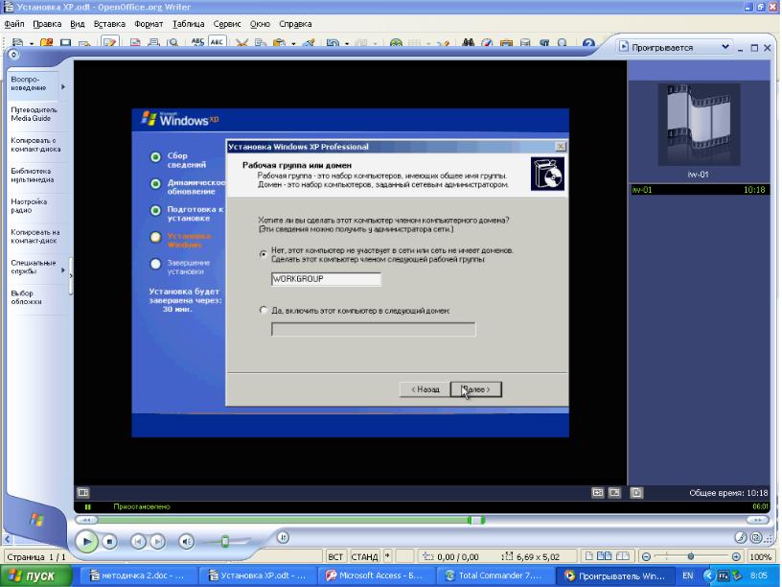Adjust the player volume slider
The width and height of the screenshot is (782, 587).
pyautogui.click(x=225, y=542)
